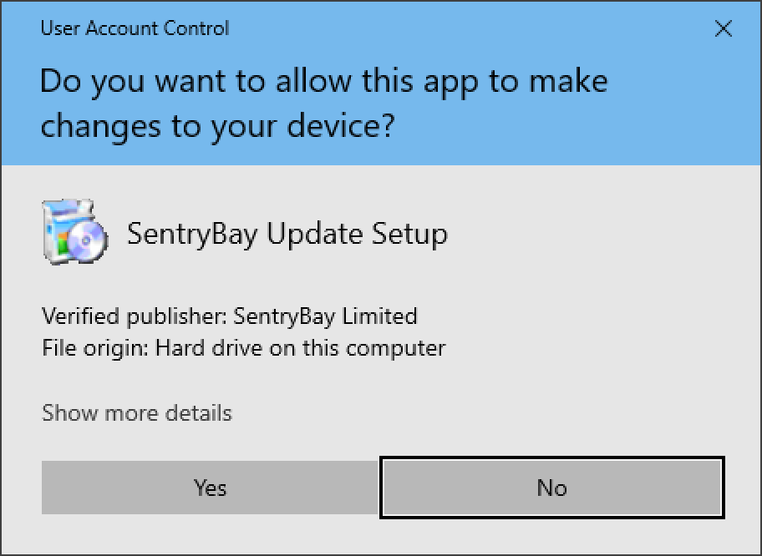Click the File origin information text
This screenshot has height=556, width=762.
(243, 348)
